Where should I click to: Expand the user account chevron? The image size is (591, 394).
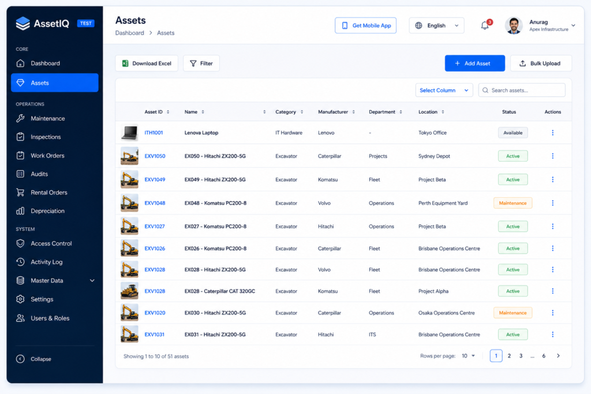coord(573,25)
